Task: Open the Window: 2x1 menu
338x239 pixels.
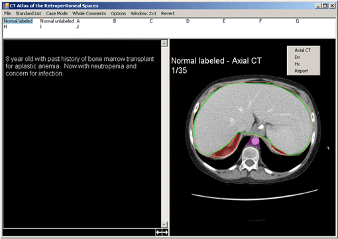Action: pos(143,13)
